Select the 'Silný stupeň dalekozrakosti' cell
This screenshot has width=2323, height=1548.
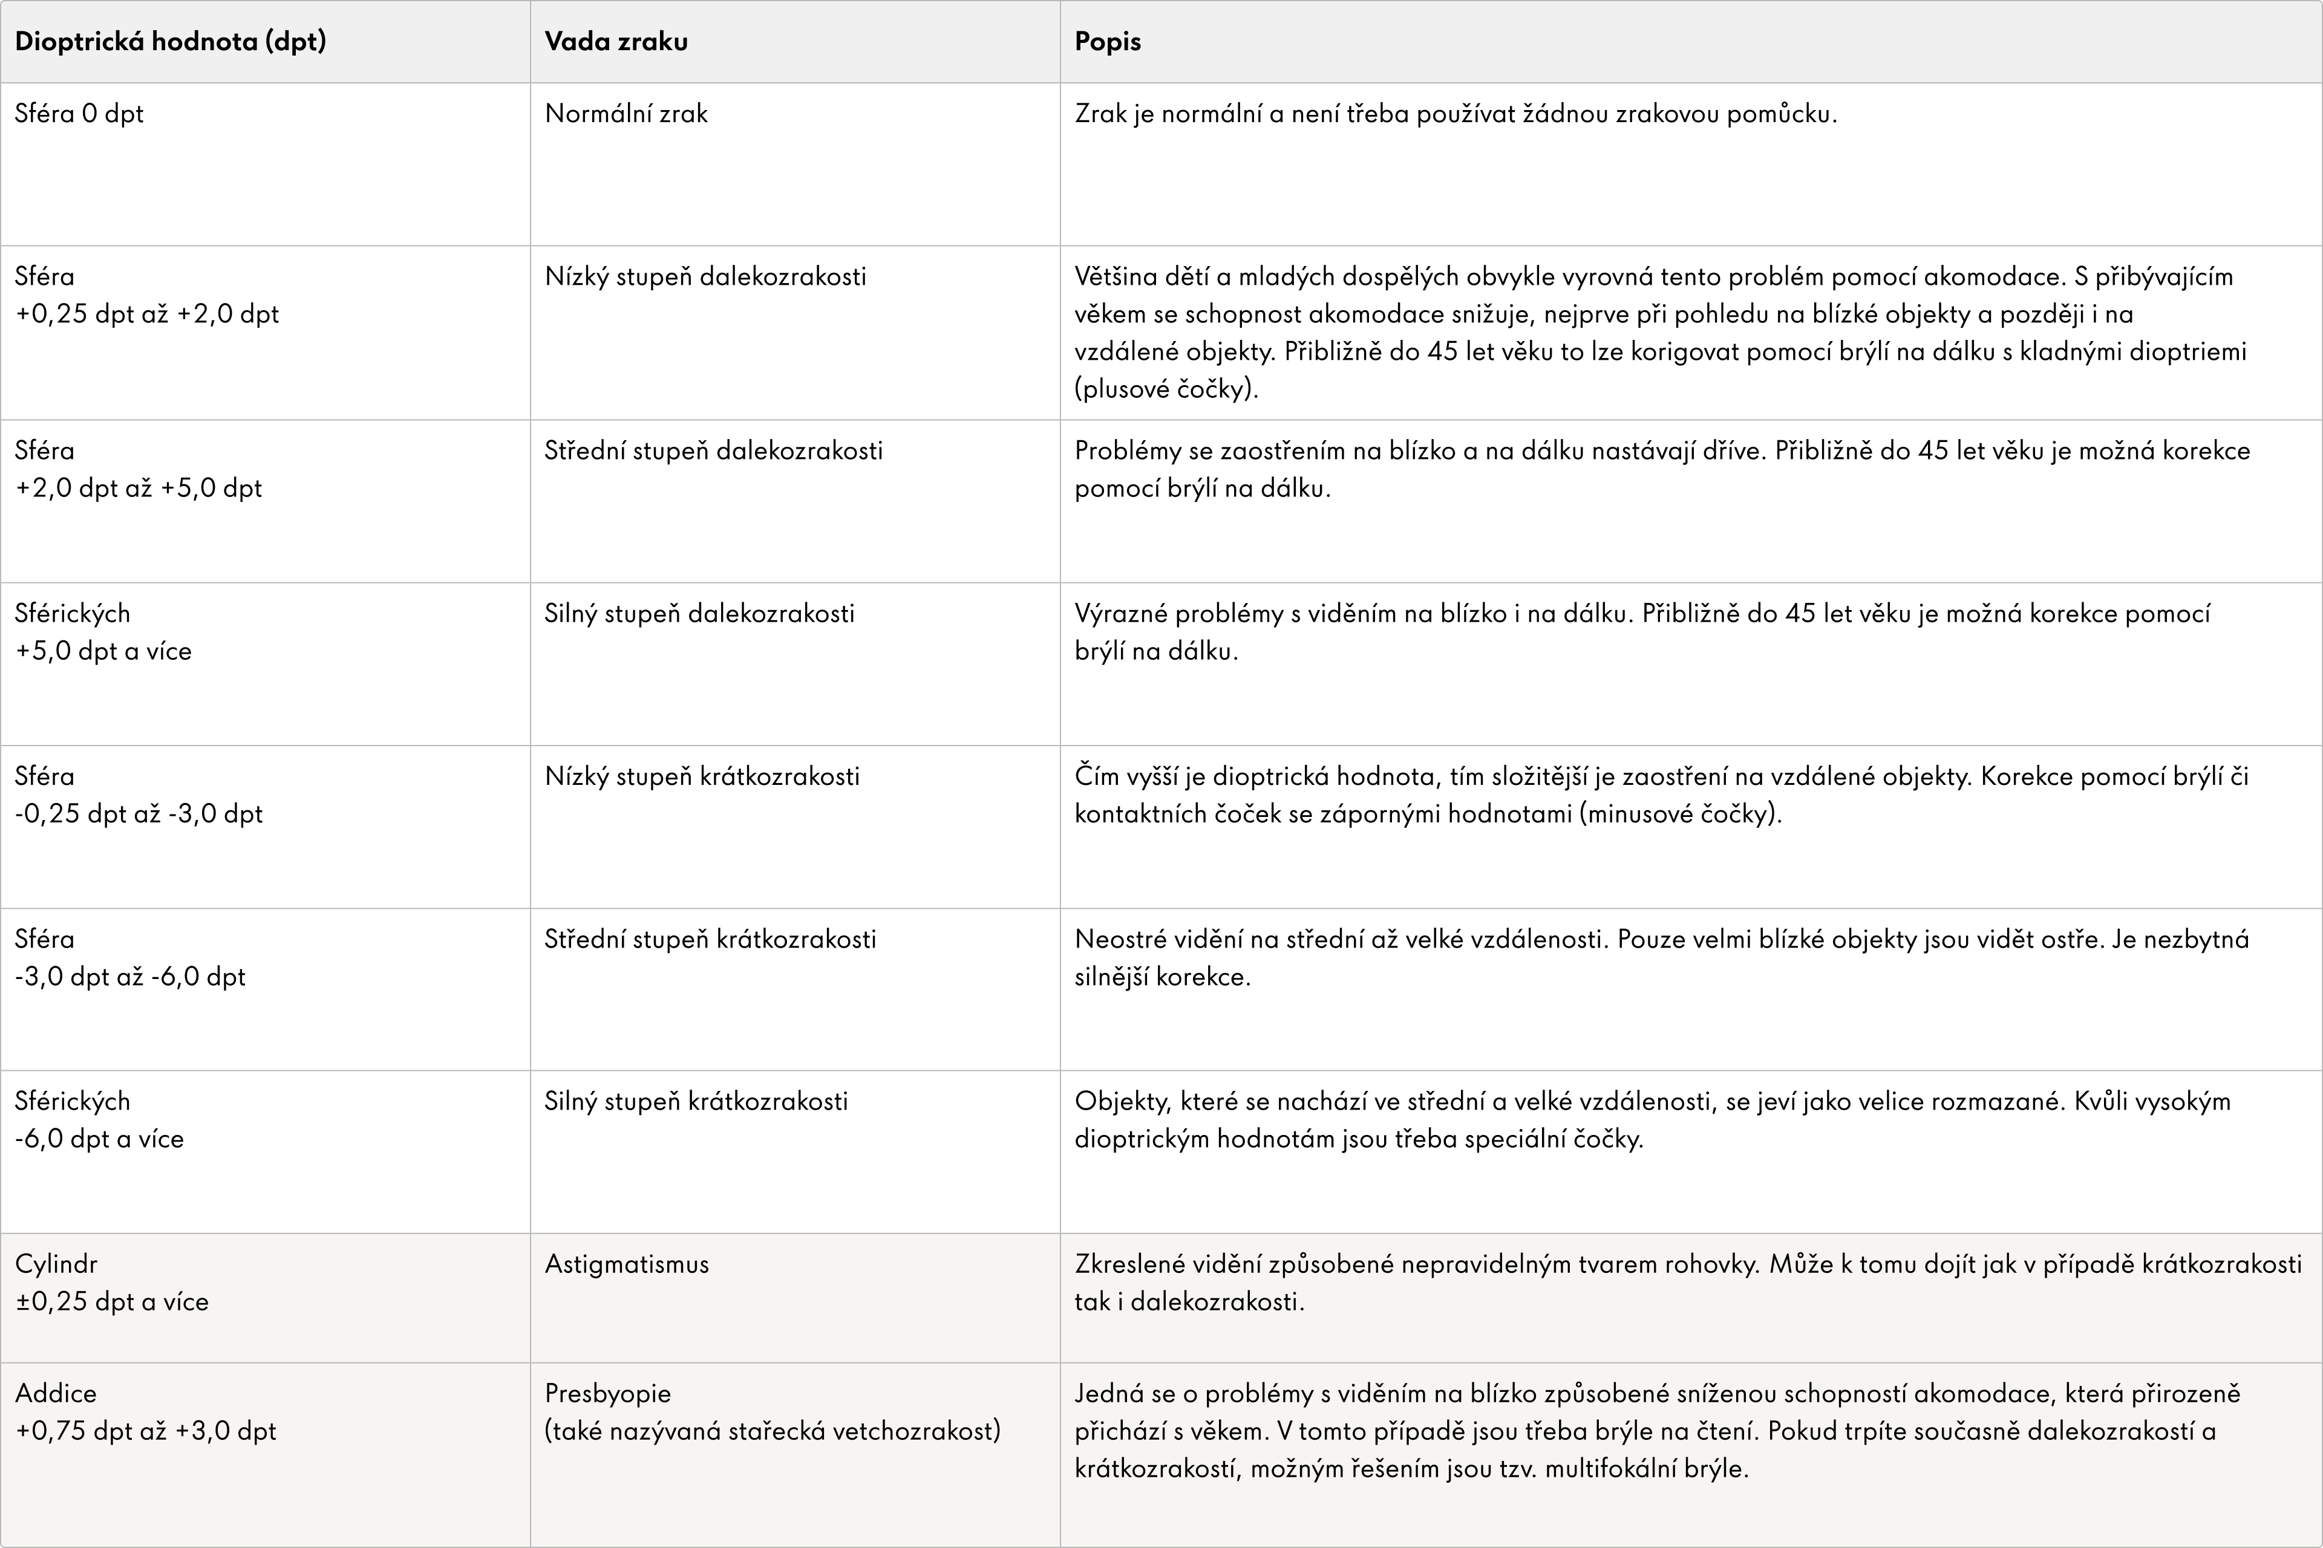(x=699, y=614)
